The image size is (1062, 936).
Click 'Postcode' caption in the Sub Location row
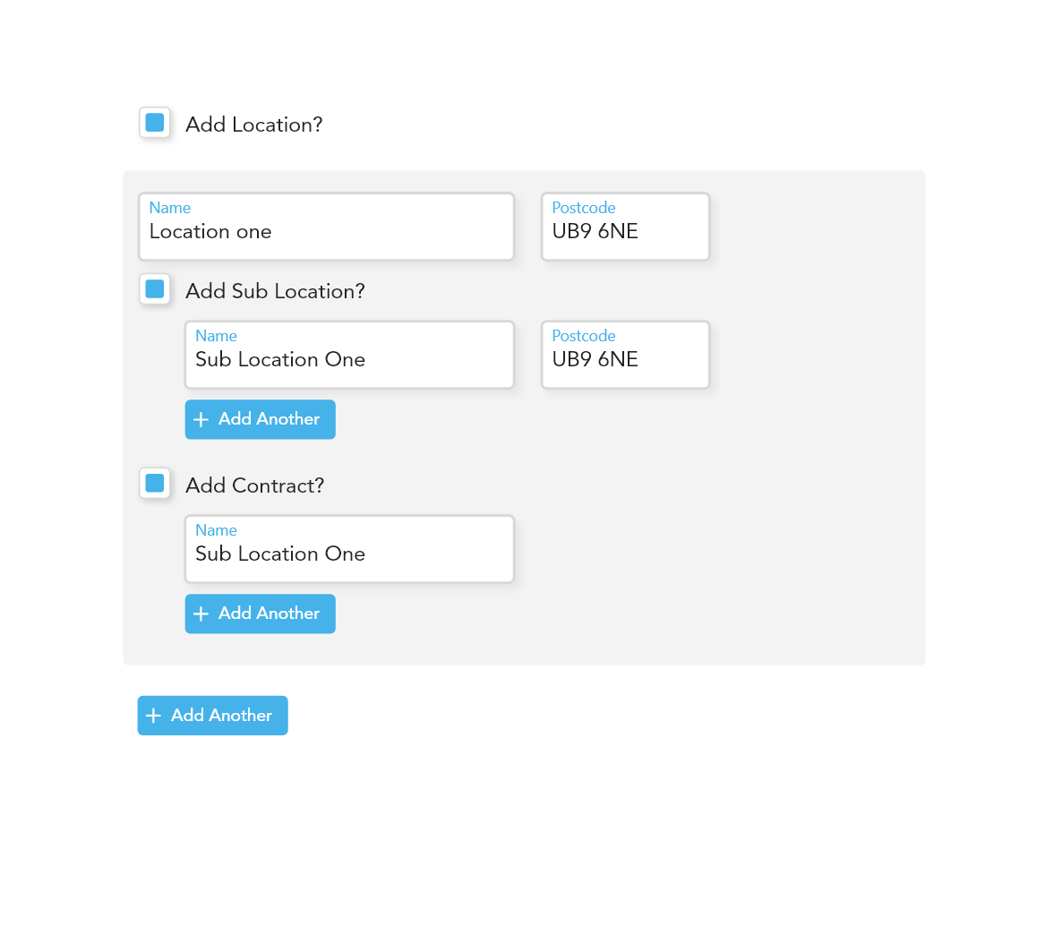click(584, 336)
